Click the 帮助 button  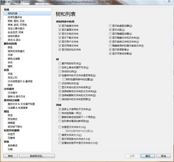coord(10,156)
